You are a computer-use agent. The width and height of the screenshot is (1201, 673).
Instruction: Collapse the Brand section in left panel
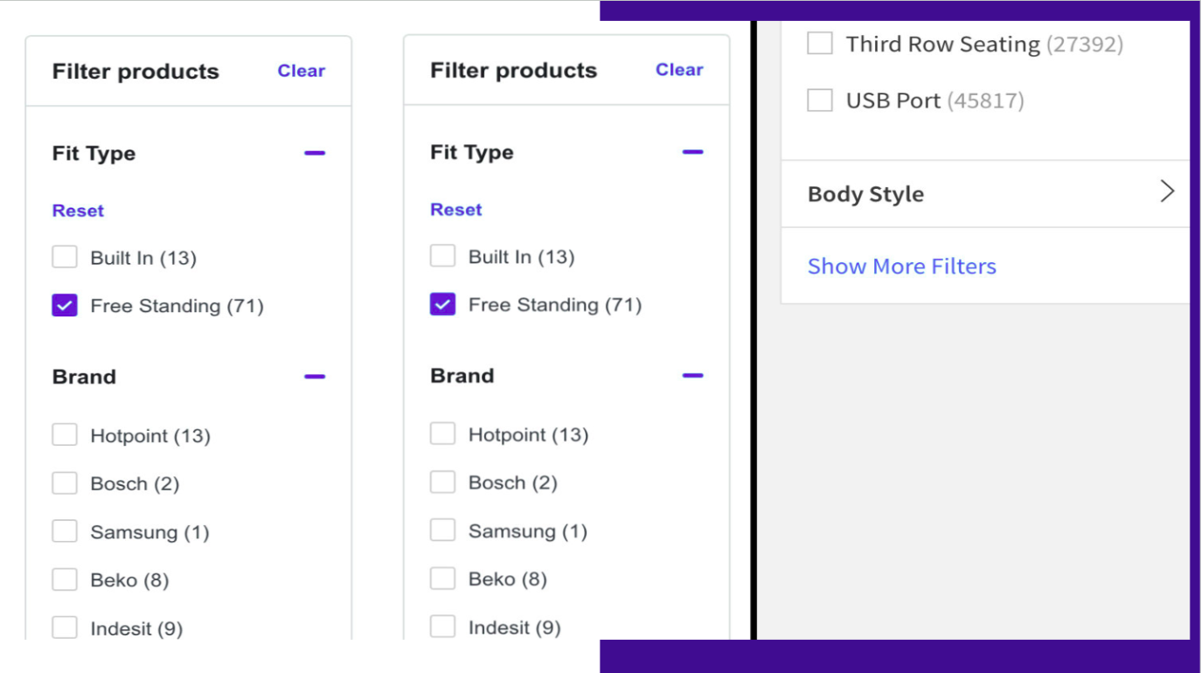pos(315,376)
